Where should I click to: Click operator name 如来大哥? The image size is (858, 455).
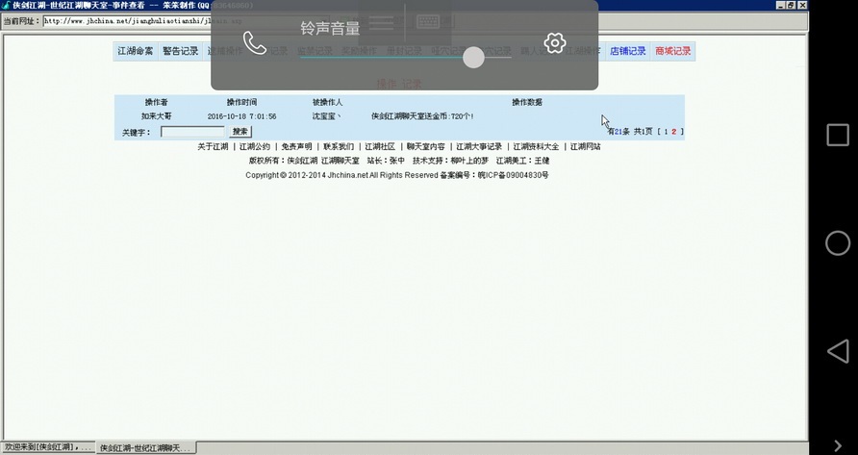(157, 116)
